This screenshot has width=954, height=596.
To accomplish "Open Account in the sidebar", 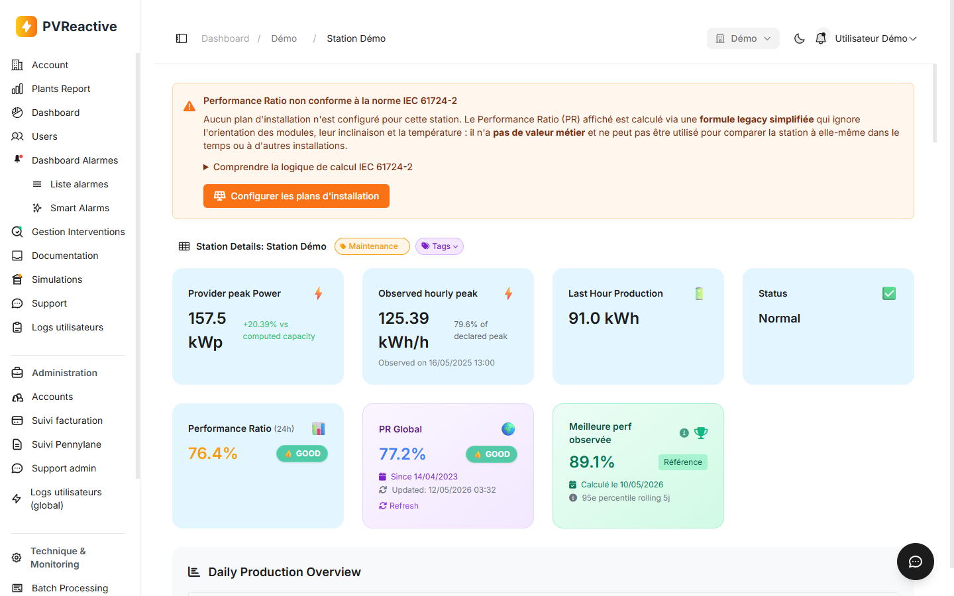I will [x=50, y=65].
